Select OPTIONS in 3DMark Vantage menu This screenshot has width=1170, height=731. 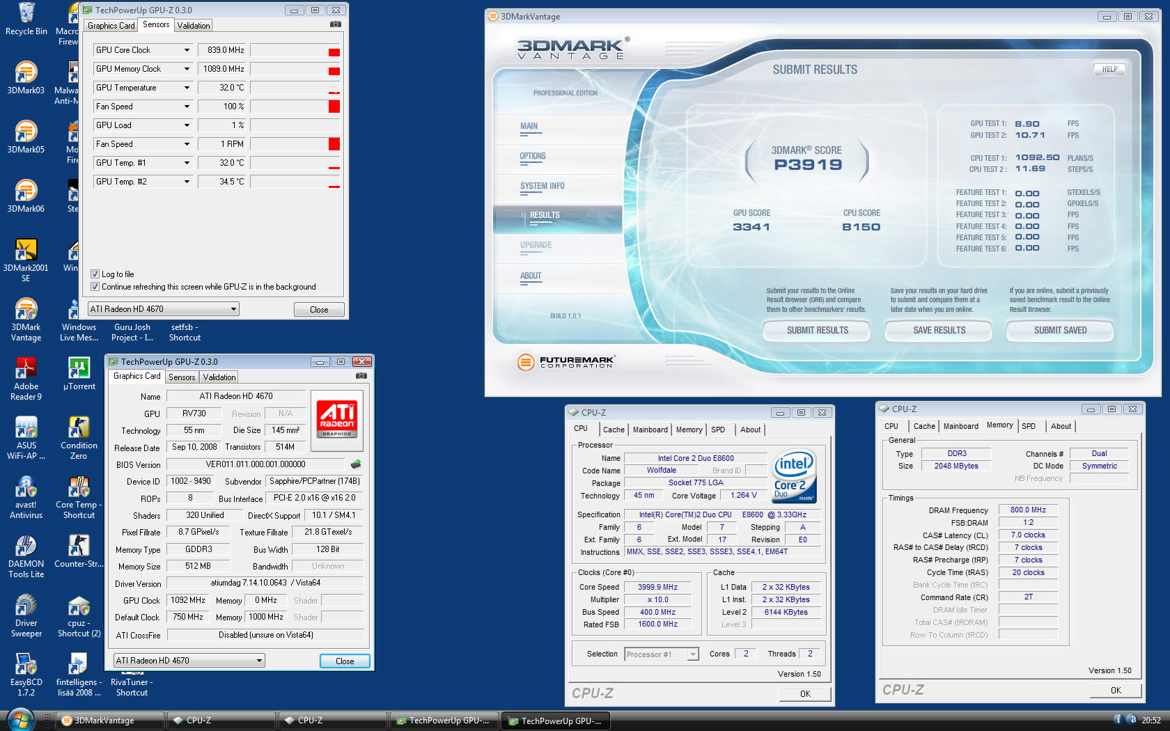[x=533, y=157]
